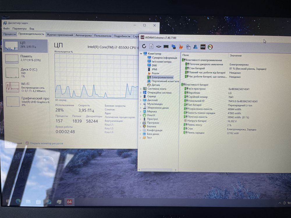
Task: Expand the DirectX tree node
Action: coord(141,115)
